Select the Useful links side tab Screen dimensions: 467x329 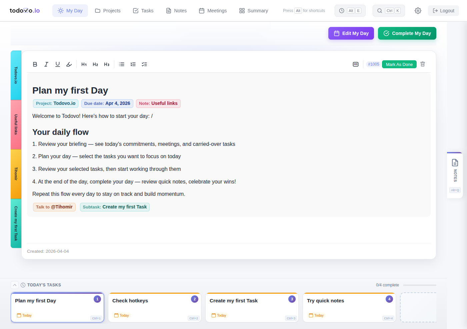[x=16, y=125]
